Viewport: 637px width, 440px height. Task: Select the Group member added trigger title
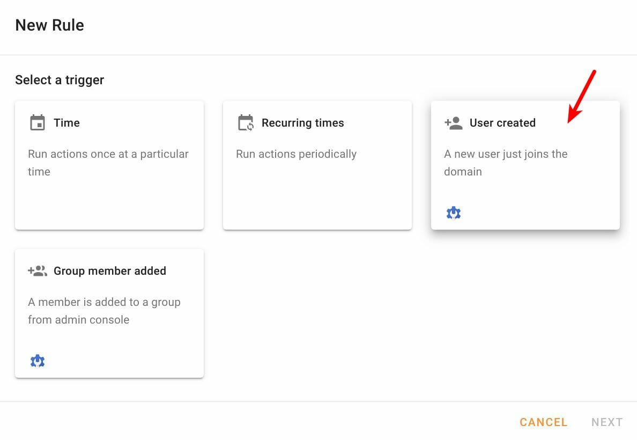[x=110, y=271]
